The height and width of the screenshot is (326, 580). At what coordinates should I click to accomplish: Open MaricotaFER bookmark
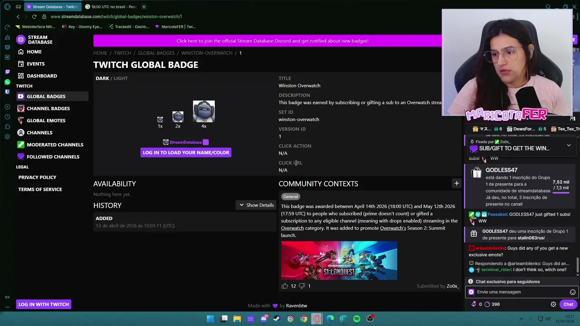[175, 27]
